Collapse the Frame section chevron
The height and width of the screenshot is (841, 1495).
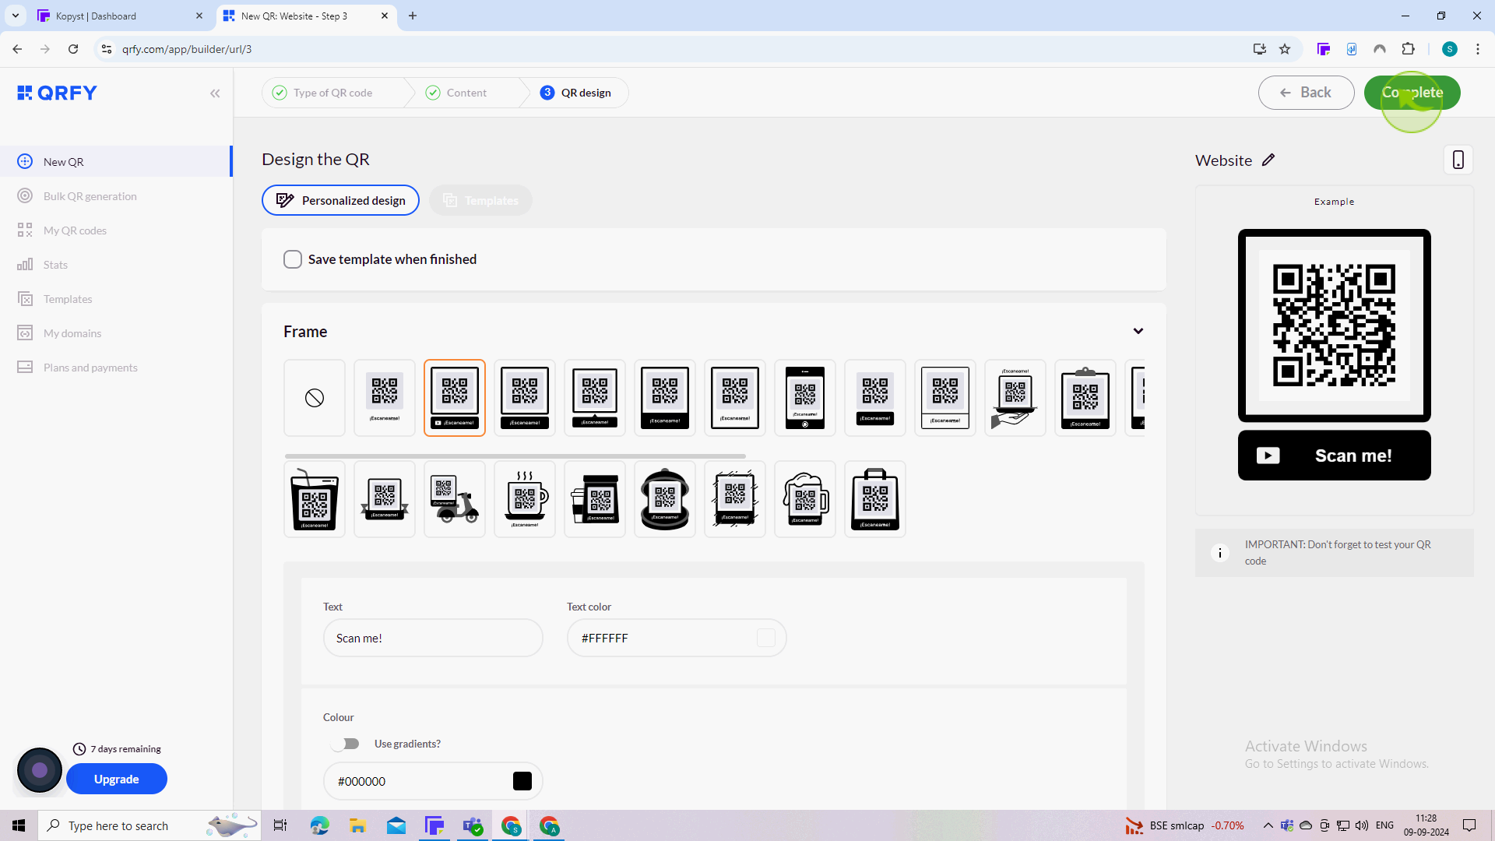pos(1138,331)
